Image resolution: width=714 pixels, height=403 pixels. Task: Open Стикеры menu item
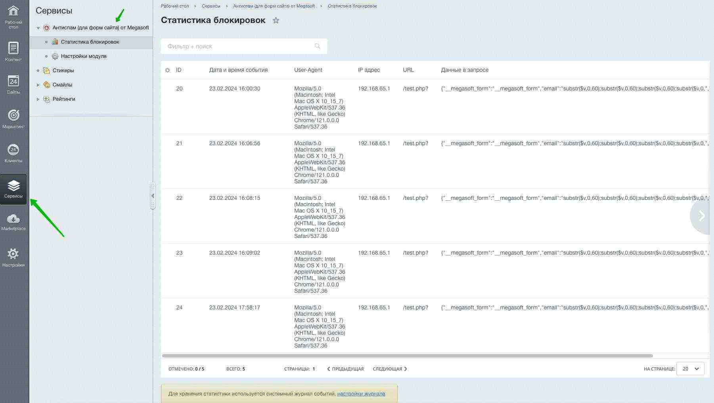click(63, 71)
